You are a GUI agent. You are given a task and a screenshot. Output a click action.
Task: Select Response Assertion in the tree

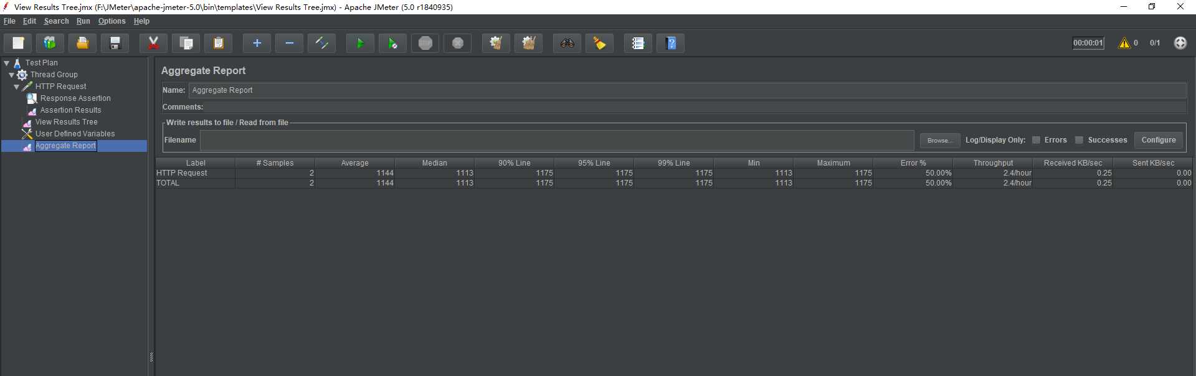pyautogui.click(x=75, y=98)
